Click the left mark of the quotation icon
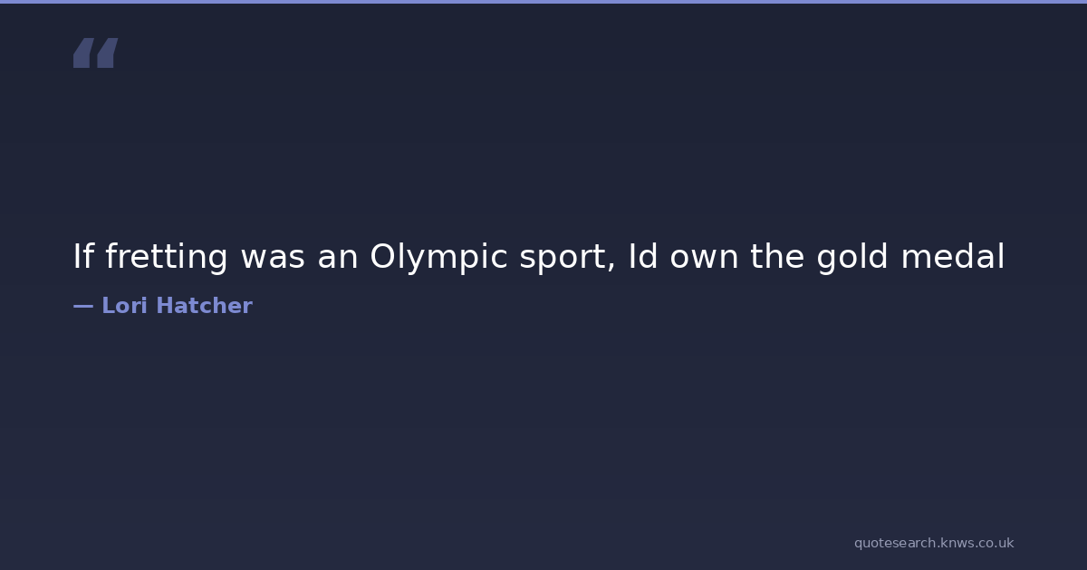 pyautogui.click(x=83, y=53)
